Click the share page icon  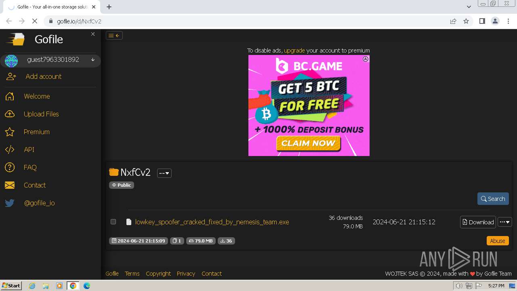[x=453, y=21]
